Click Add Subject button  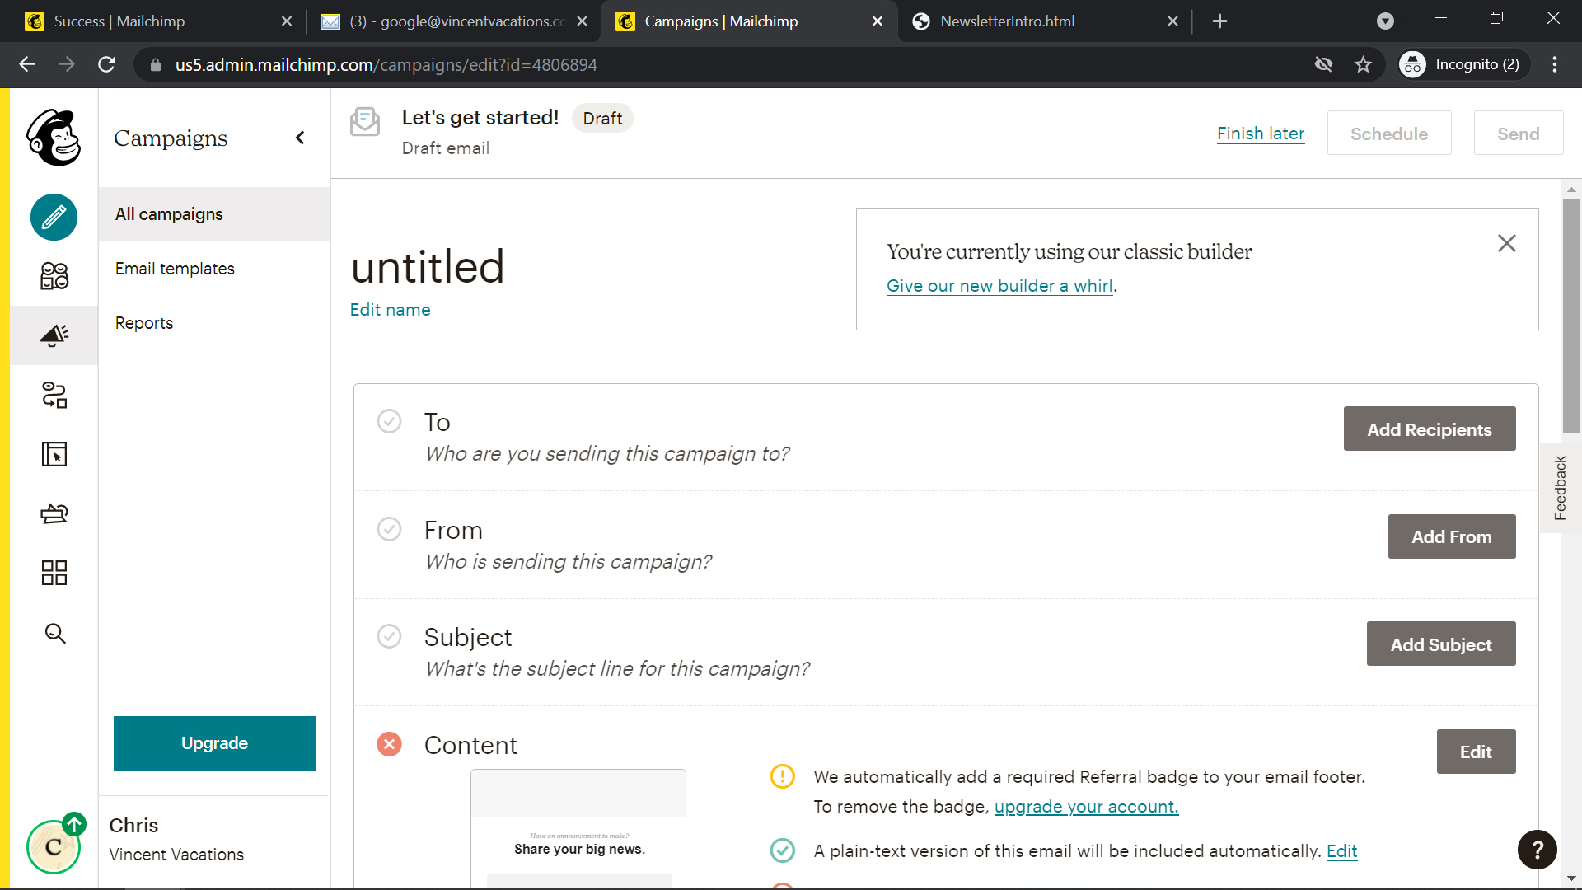tap(1441, 644)
